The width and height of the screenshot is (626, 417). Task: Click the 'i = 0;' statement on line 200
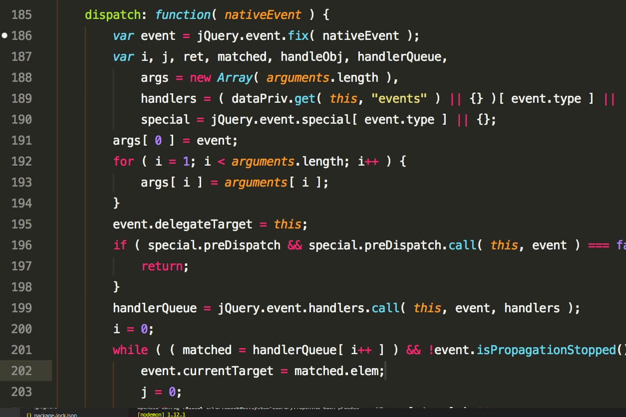(x=134, y=329)
